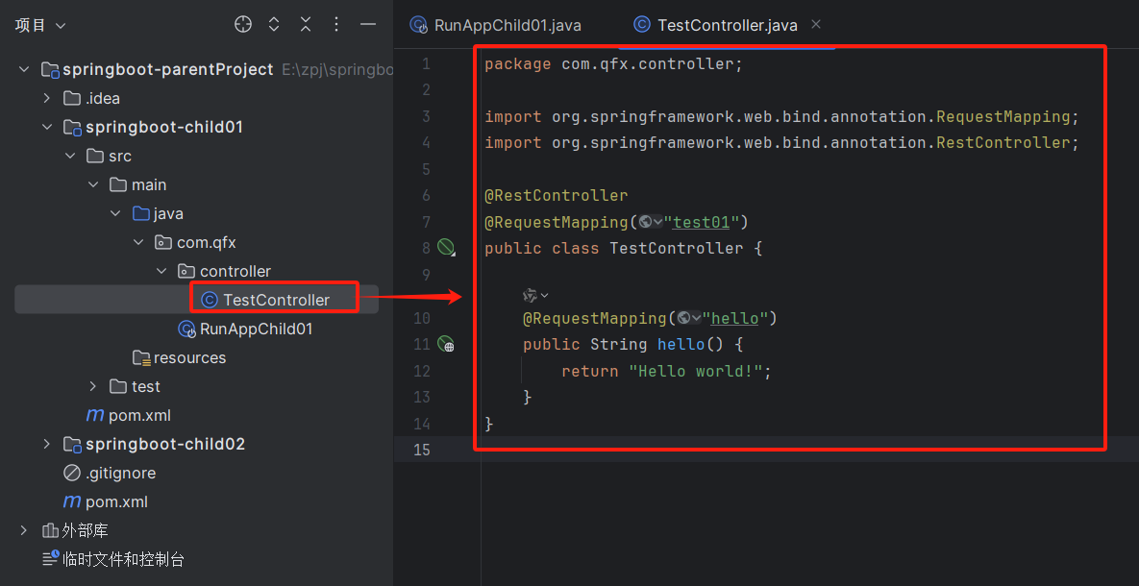Image resolution: width=1139 pixels, height=586 pixels.
Task: Select TestController class in tree
Action: 276,300
